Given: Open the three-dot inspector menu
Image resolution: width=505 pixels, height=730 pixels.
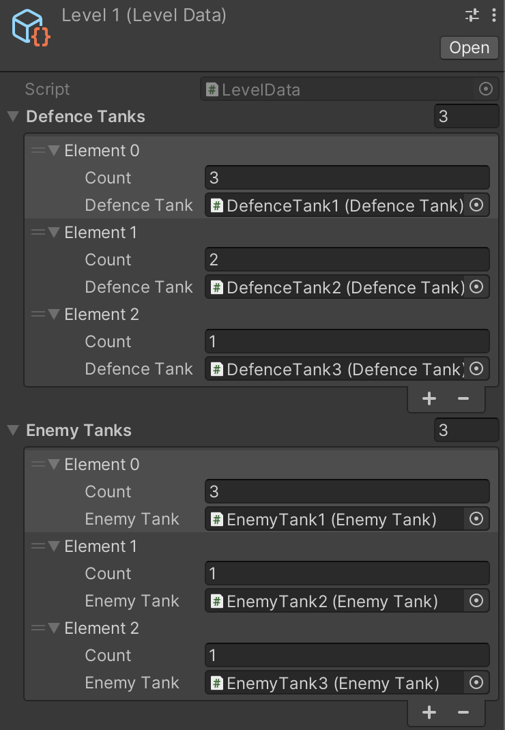Looking at the screenshot, I should click(x=493, y=14).
